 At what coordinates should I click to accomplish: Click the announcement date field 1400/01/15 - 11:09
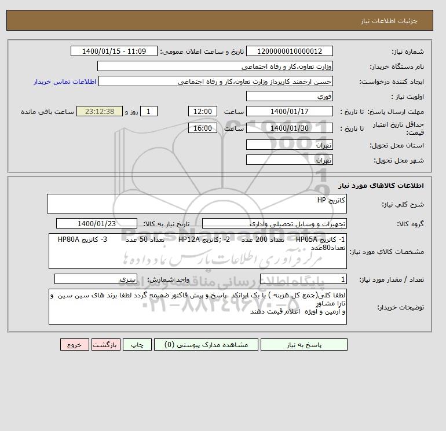114,51
